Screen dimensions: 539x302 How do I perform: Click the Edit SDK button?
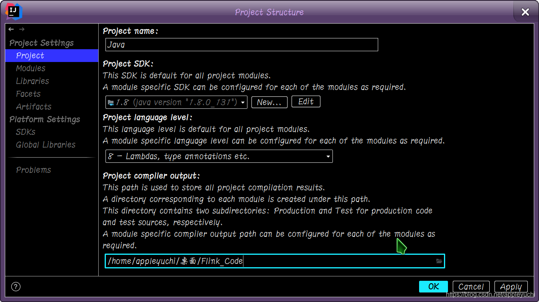(306, 101)
